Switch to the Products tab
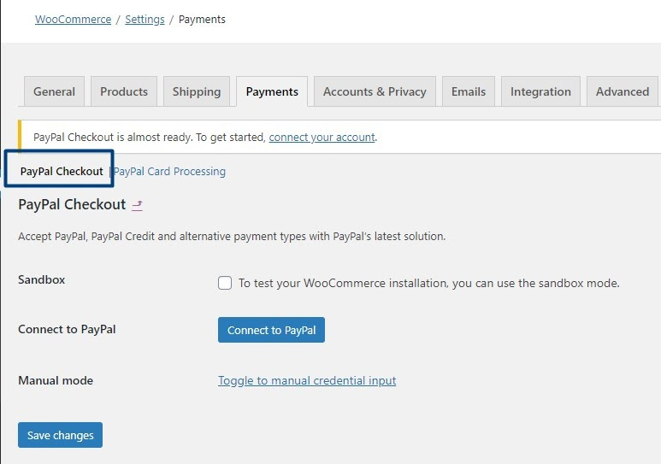The height and width of the screenshot is (464, 661). coord(124,91)
